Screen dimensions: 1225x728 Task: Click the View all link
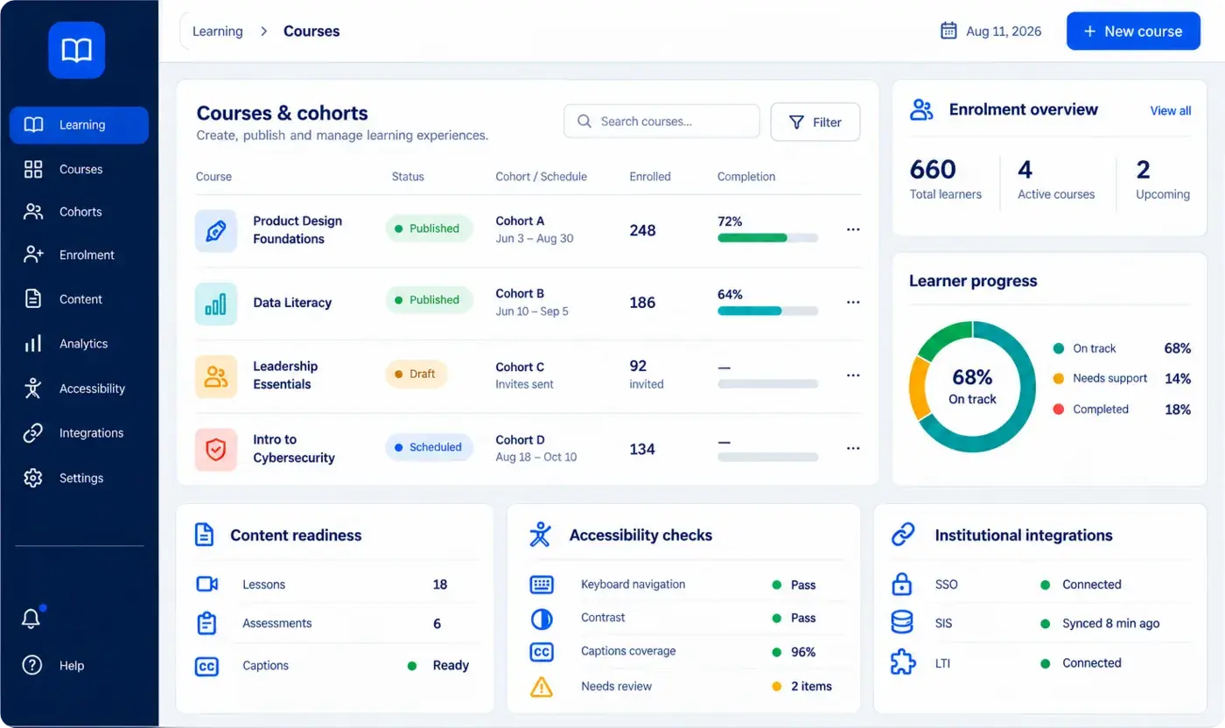[x=1170, y=111]
